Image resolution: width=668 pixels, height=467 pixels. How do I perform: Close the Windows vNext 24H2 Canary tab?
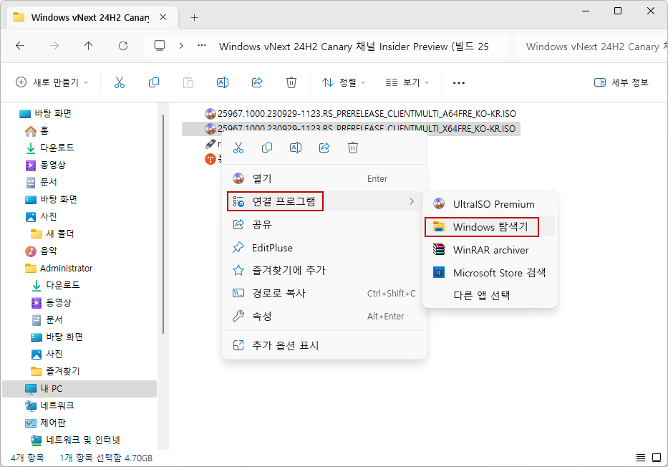[x=163, y=17]
